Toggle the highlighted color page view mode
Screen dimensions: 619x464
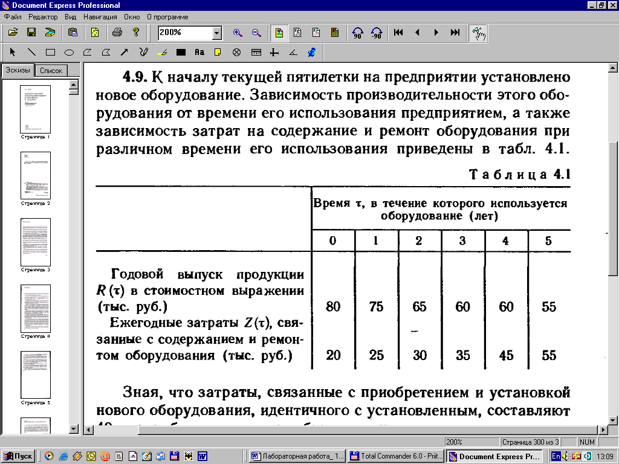click(279, 33)
